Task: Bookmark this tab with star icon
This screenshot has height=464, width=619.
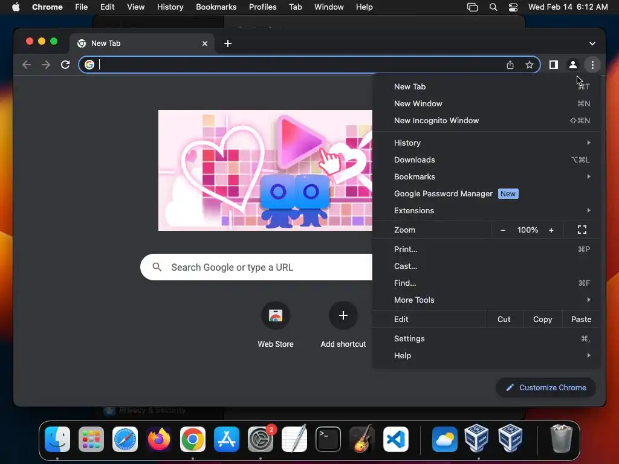Action: coord(530,65)
